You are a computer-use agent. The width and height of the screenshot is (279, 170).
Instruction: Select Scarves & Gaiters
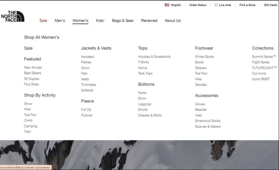[x=208, y=127]
